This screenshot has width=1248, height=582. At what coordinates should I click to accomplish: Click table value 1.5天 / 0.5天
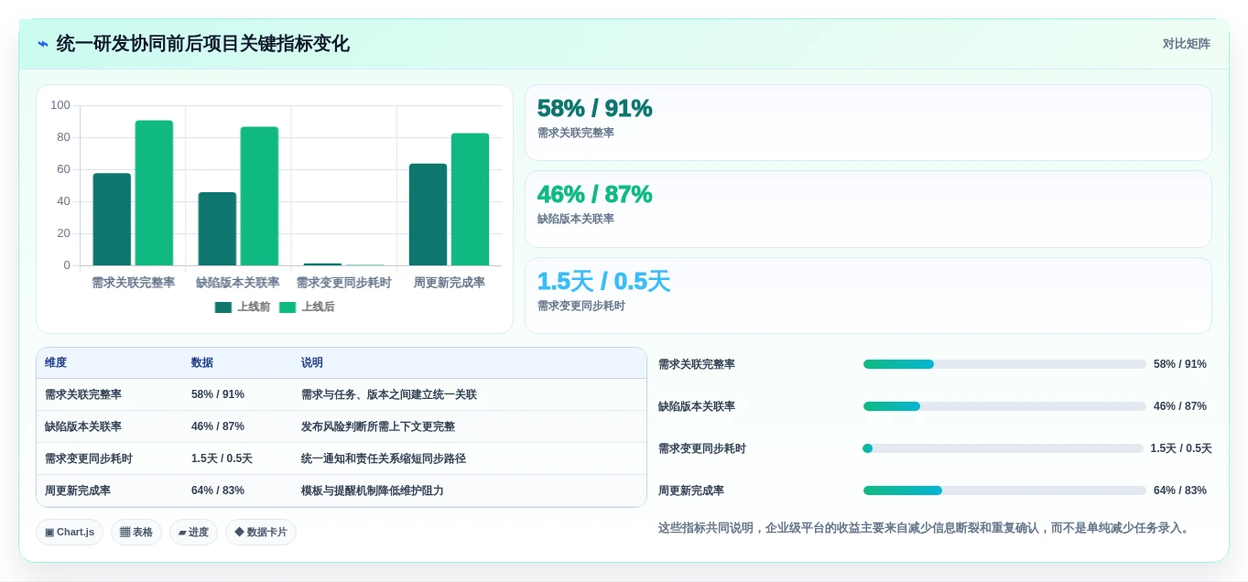222,458
